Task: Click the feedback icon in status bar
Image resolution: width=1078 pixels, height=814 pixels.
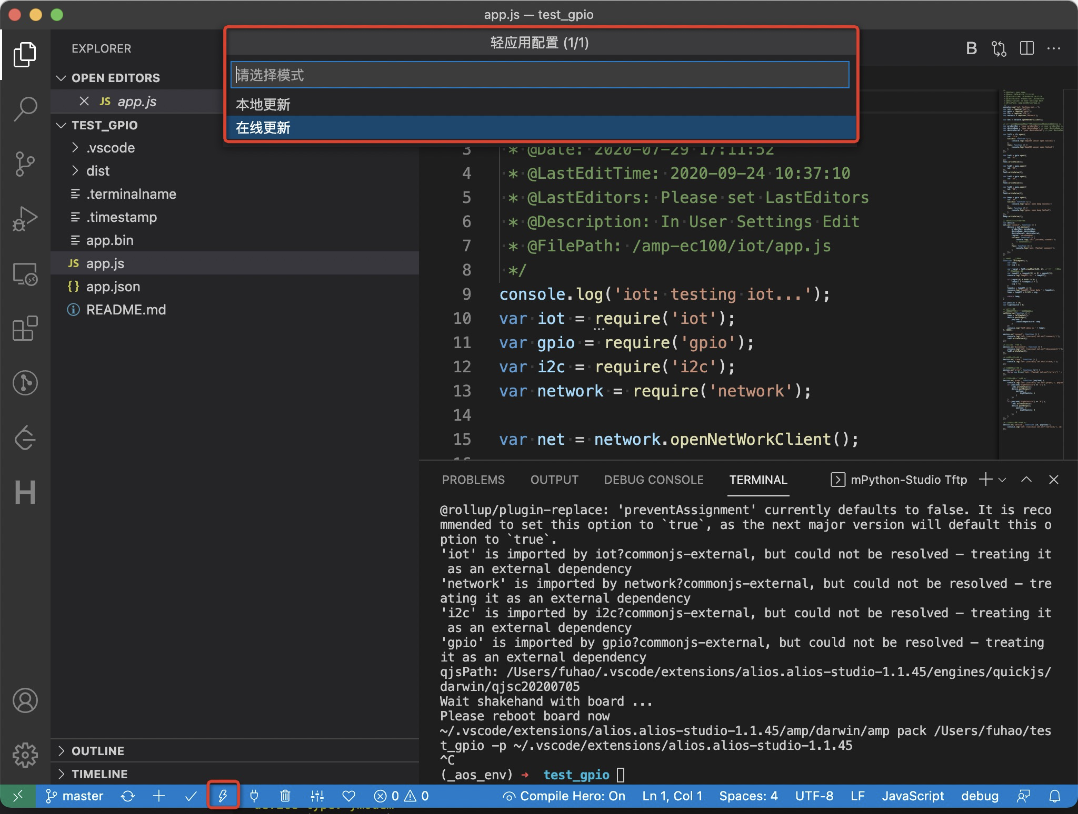Action: coord(1023,796)
